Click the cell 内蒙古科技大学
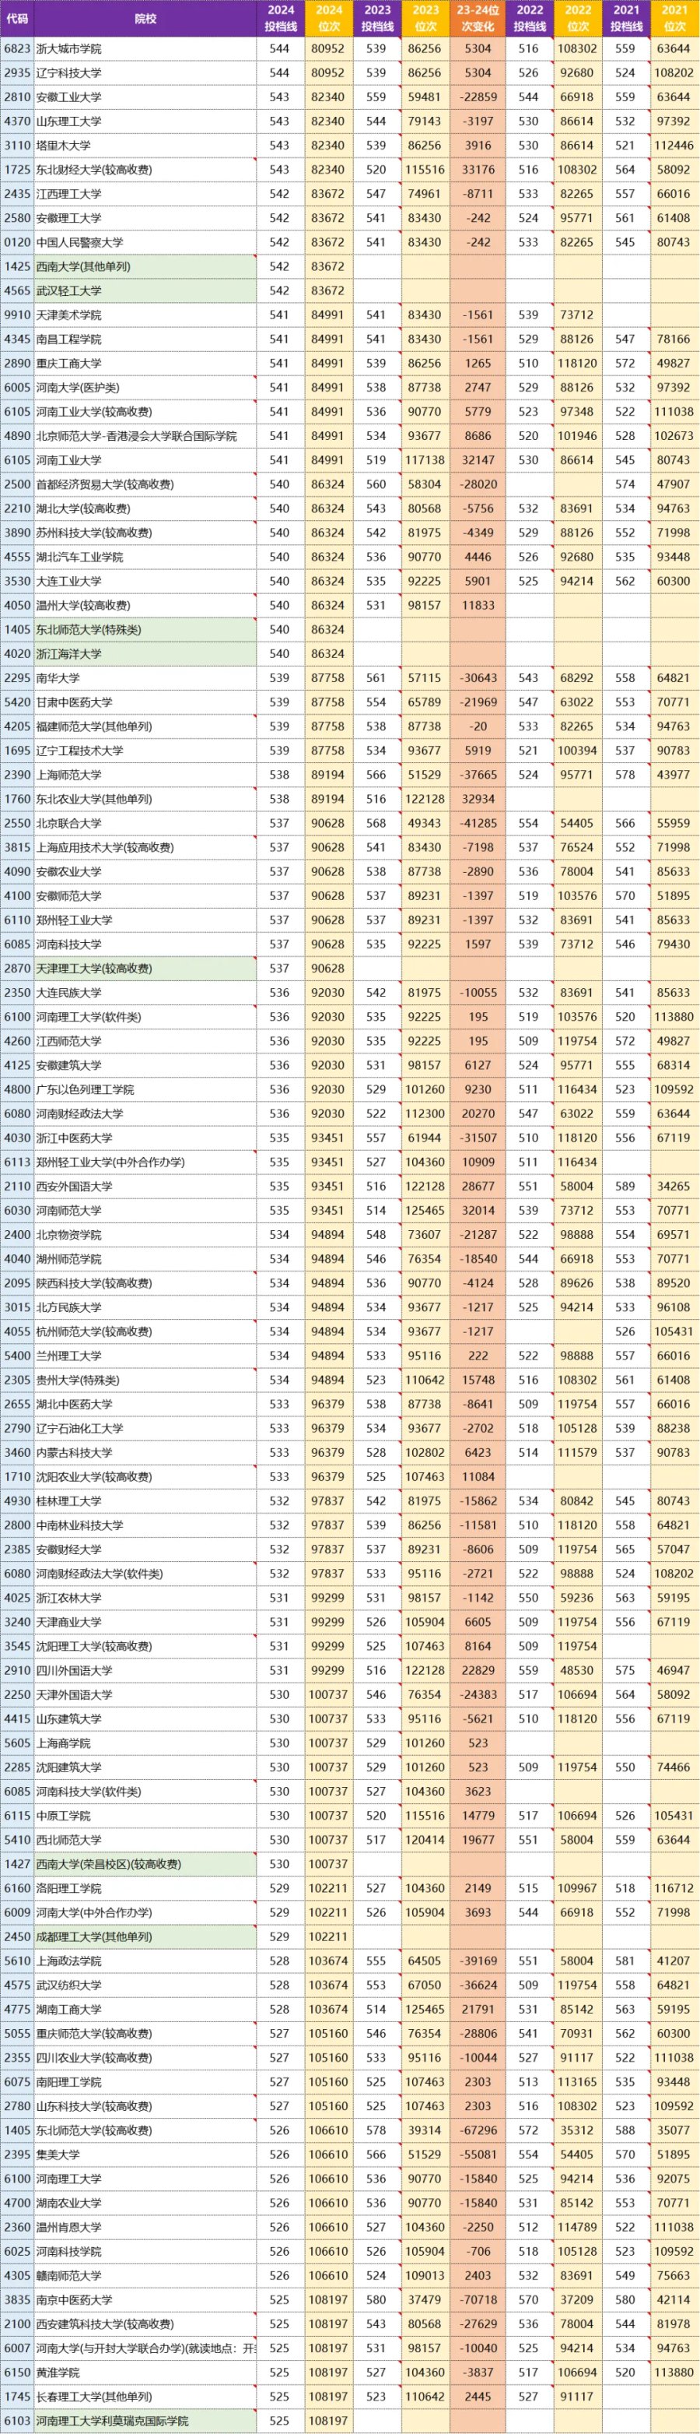Image resolution: width=700 pixels, height=2434 pixels. 145,1452
